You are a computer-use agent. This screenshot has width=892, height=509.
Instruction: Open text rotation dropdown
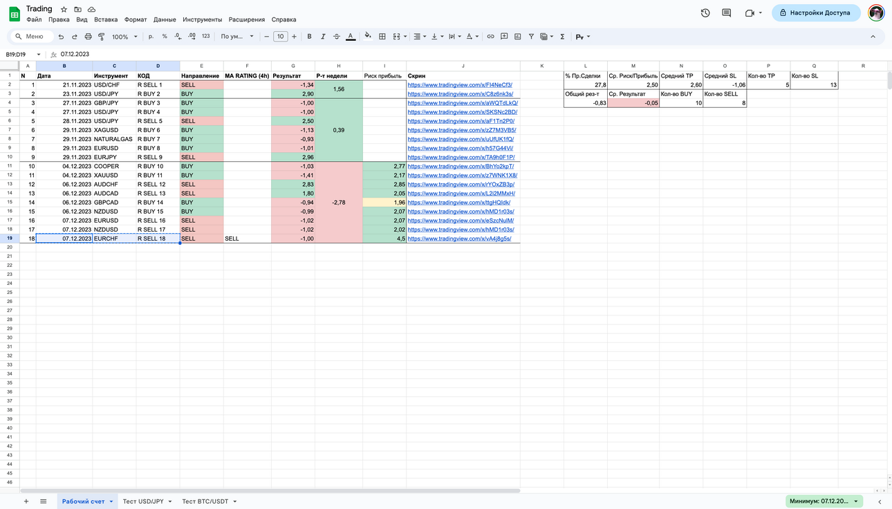pyautogui.click(x=472, y=37)
